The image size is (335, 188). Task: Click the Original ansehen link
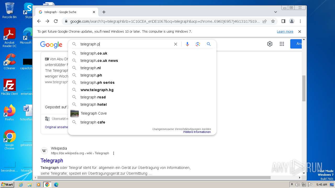(x=57, y=127)
